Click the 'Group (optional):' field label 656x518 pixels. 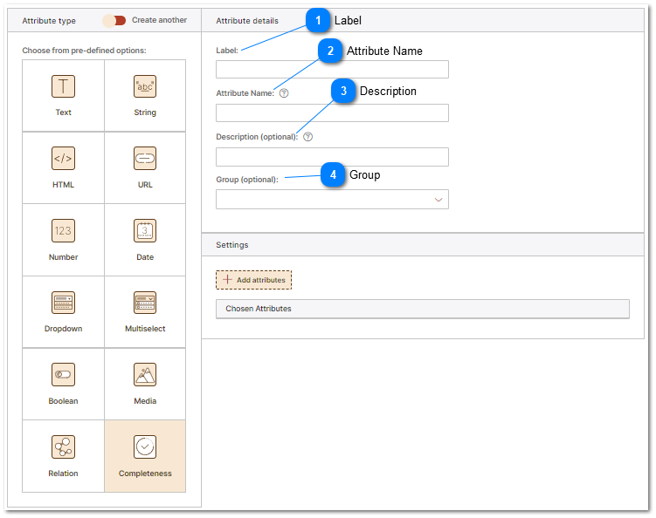[247, 180]
